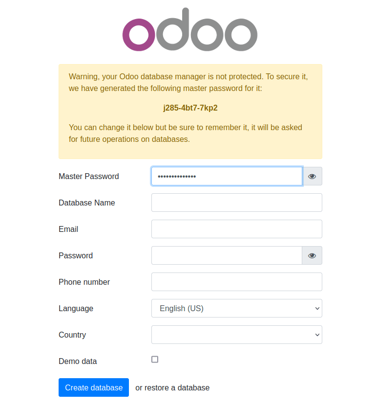Click the "Database Name" label text
The image size is (376, 409).
coord(86,203)
